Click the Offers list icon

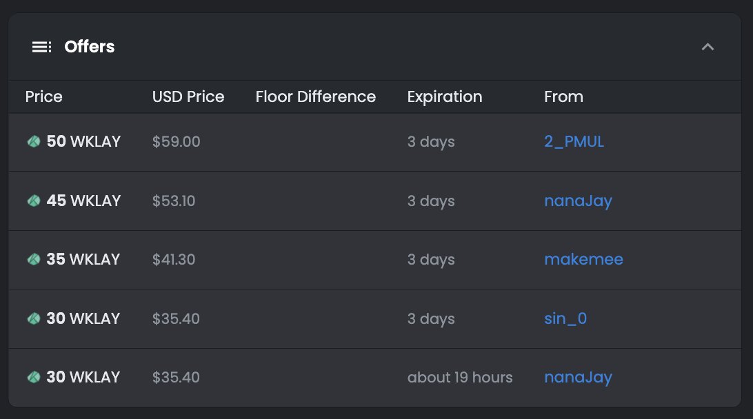[x=41, y=47]
